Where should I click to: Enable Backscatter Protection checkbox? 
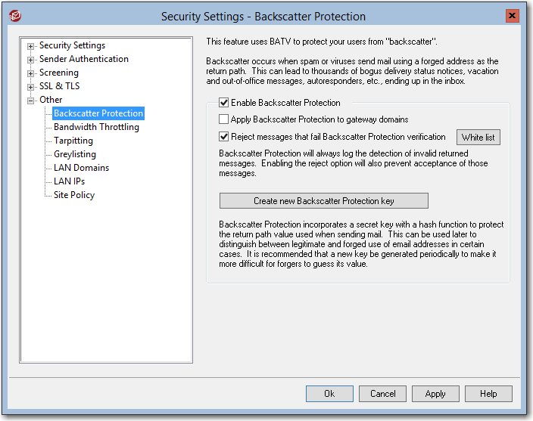coord(224,103)
